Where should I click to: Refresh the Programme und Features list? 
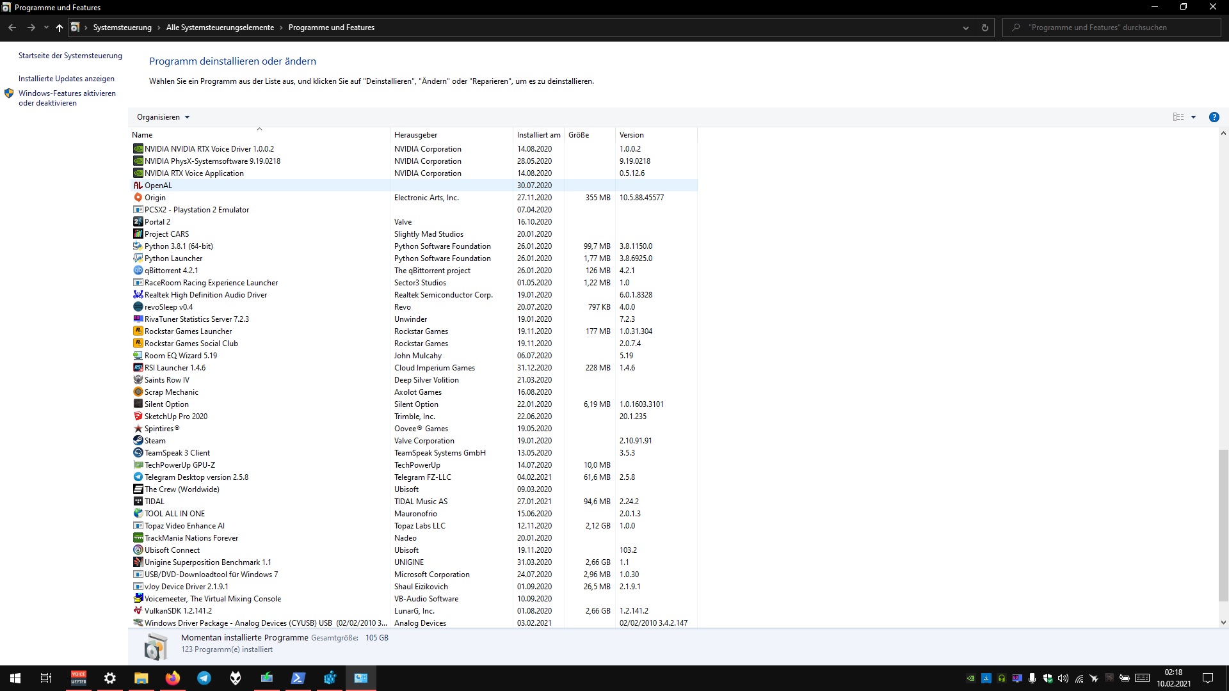[984, 28]
